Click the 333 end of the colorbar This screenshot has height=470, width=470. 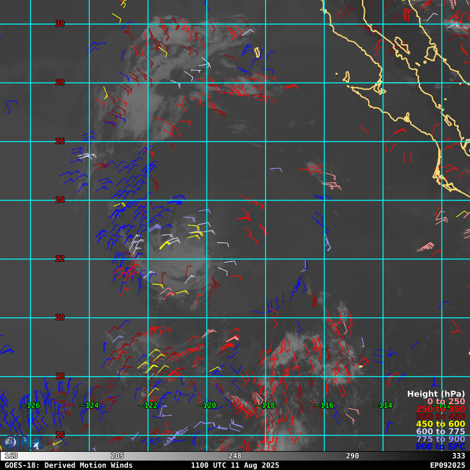pyautogui.click(x=458, y=456)
